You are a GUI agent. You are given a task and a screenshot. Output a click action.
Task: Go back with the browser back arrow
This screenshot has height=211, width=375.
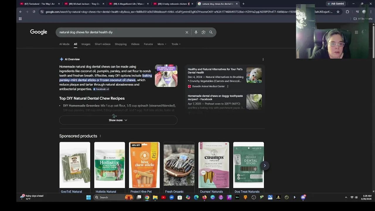tap(21, 12)
